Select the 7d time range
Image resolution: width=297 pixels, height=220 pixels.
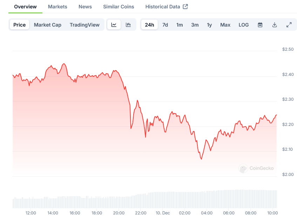click(165, 25)
